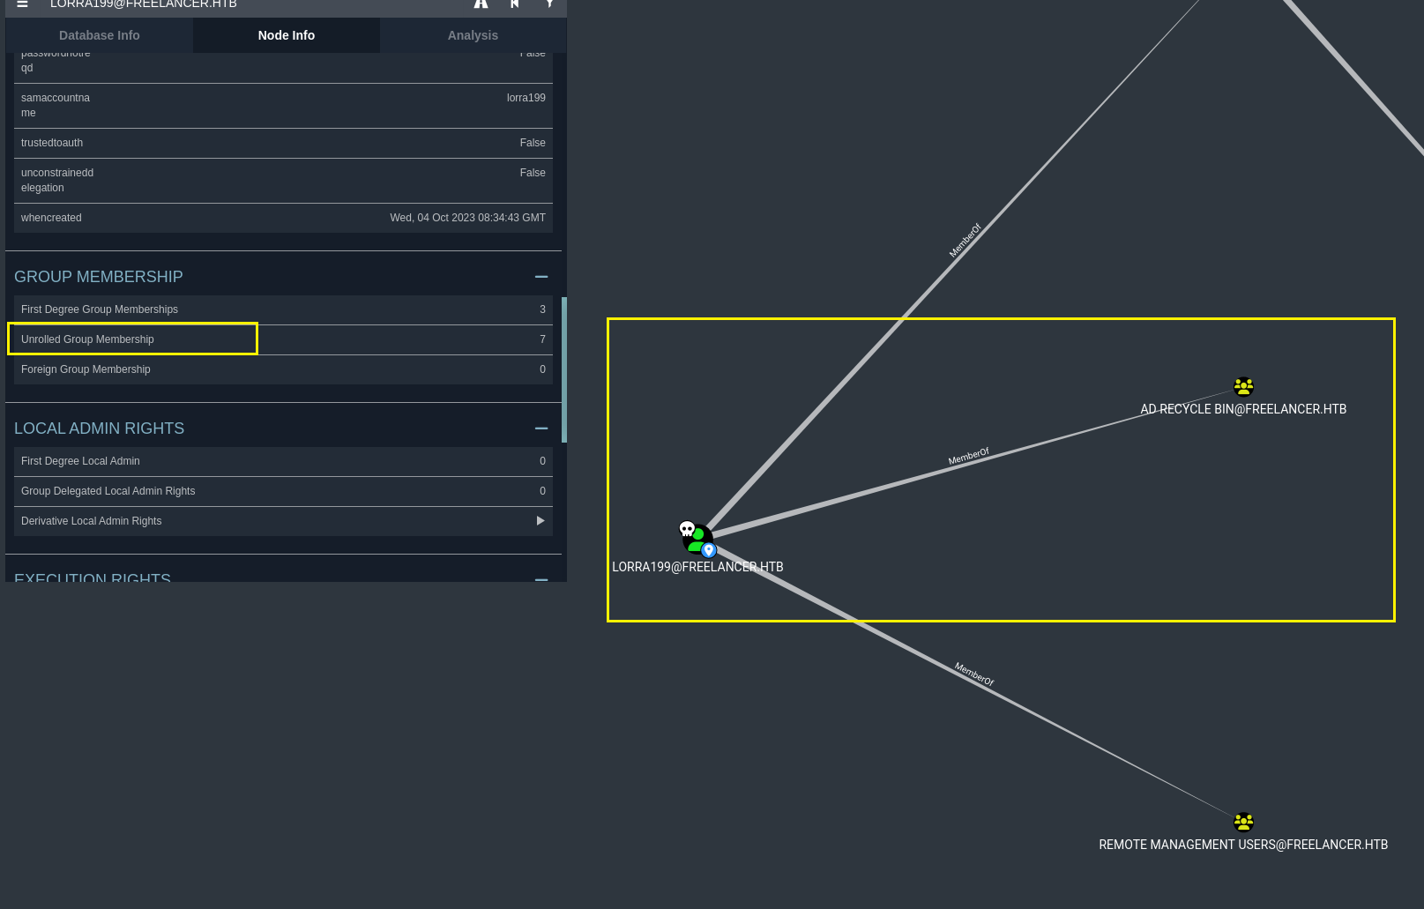Query Unrolled Group Membership
Image resolution: width=1424 pixels, height=909 pixels.
coord(283,339)
